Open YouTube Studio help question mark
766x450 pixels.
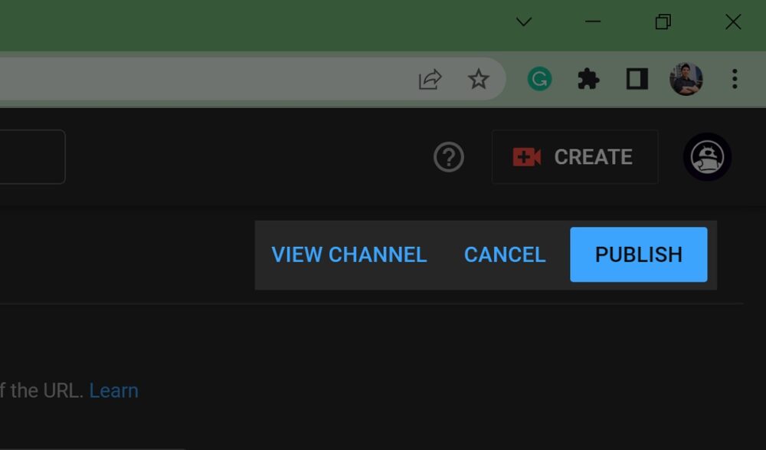(449, 157)
